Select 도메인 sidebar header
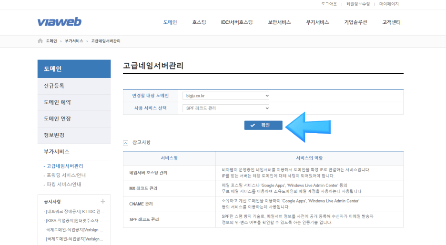The image size is (446, 245). 74,69
